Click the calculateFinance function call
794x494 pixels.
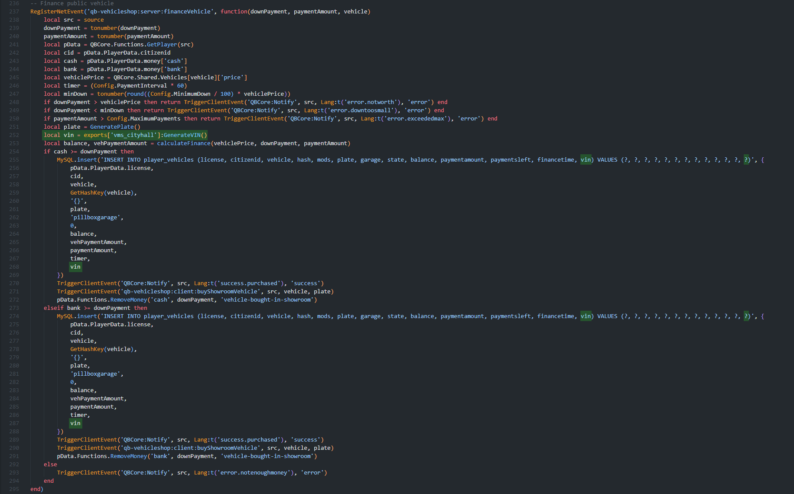click(x=183, y=143)
